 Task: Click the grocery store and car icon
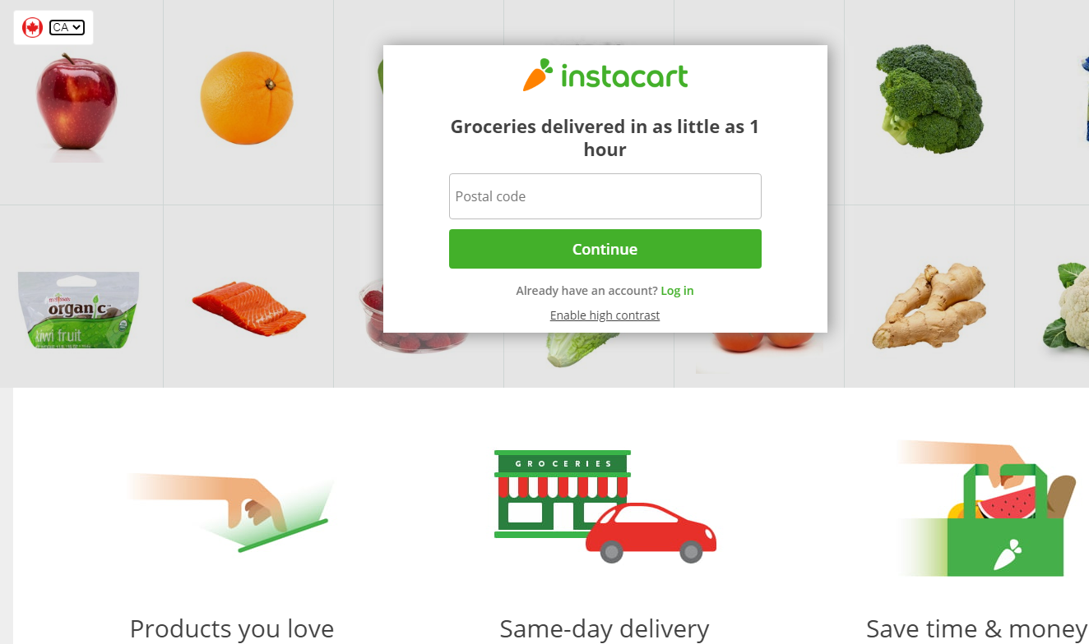point(605,507)
